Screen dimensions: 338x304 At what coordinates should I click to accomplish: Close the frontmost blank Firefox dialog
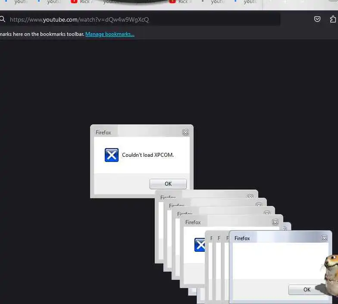pos(324,238)
